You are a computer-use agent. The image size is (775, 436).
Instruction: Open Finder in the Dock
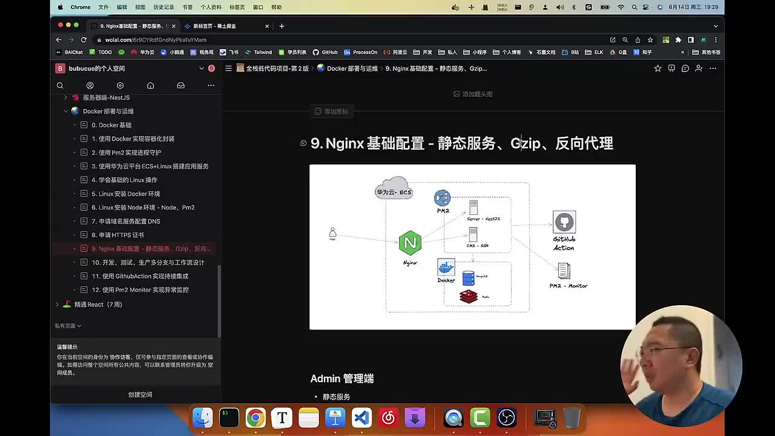(x=202, y=418)
